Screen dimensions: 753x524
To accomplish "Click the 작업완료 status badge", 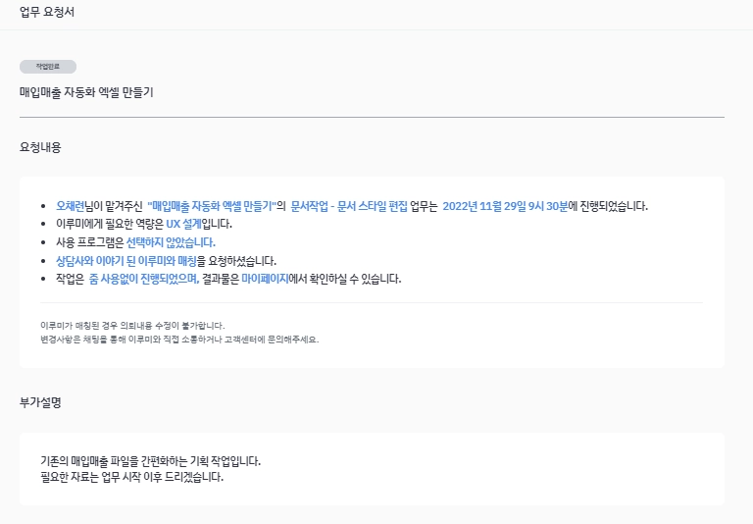I will pyautogui.click(x=47, y=67).
